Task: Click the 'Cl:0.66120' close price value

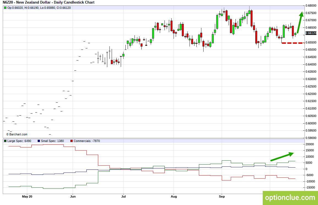Action: point(64,8)
